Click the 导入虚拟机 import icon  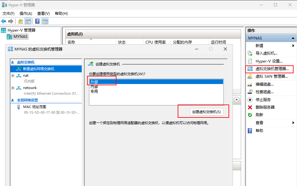[250, 53]
